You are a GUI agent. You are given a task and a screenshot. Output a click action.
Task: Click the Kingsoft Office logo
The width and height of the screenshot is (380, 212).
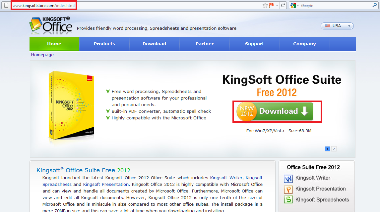pyautogui.click(x=51, y=25)
